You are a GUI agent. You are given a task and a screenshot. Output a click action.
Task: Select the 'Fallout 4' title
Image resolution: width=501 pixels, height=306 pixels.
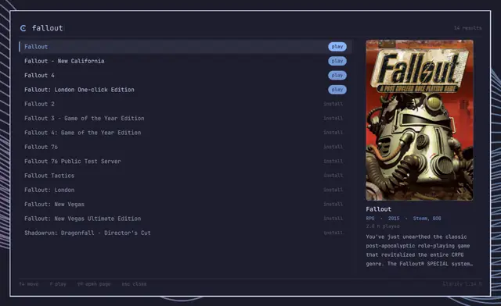[x=39, y=75]
